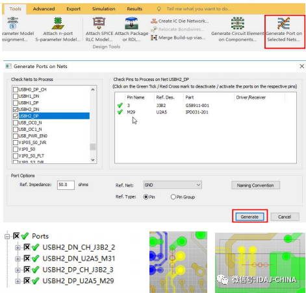Screen dimensions: 306x293
Task: Click the Ref. Impedance input field
Action: pyautogui.click(x=66, y=185)
